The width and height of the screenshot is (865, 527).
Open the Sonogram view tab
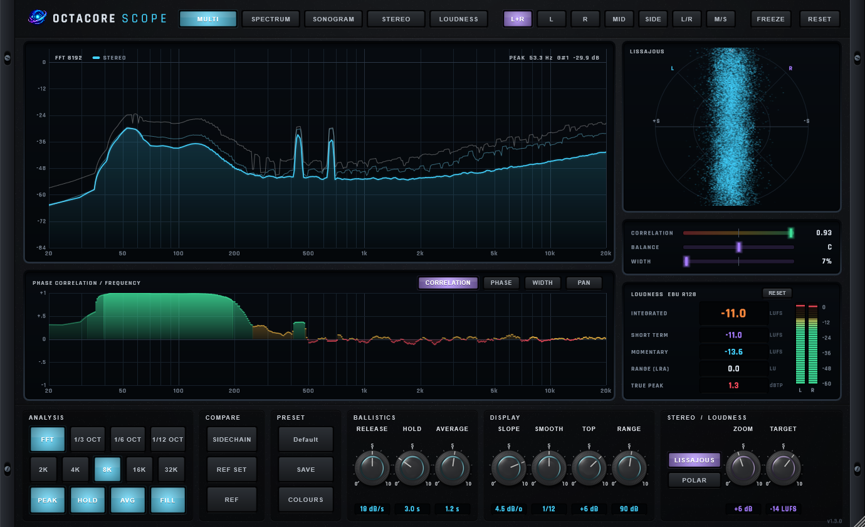[333, 19]
